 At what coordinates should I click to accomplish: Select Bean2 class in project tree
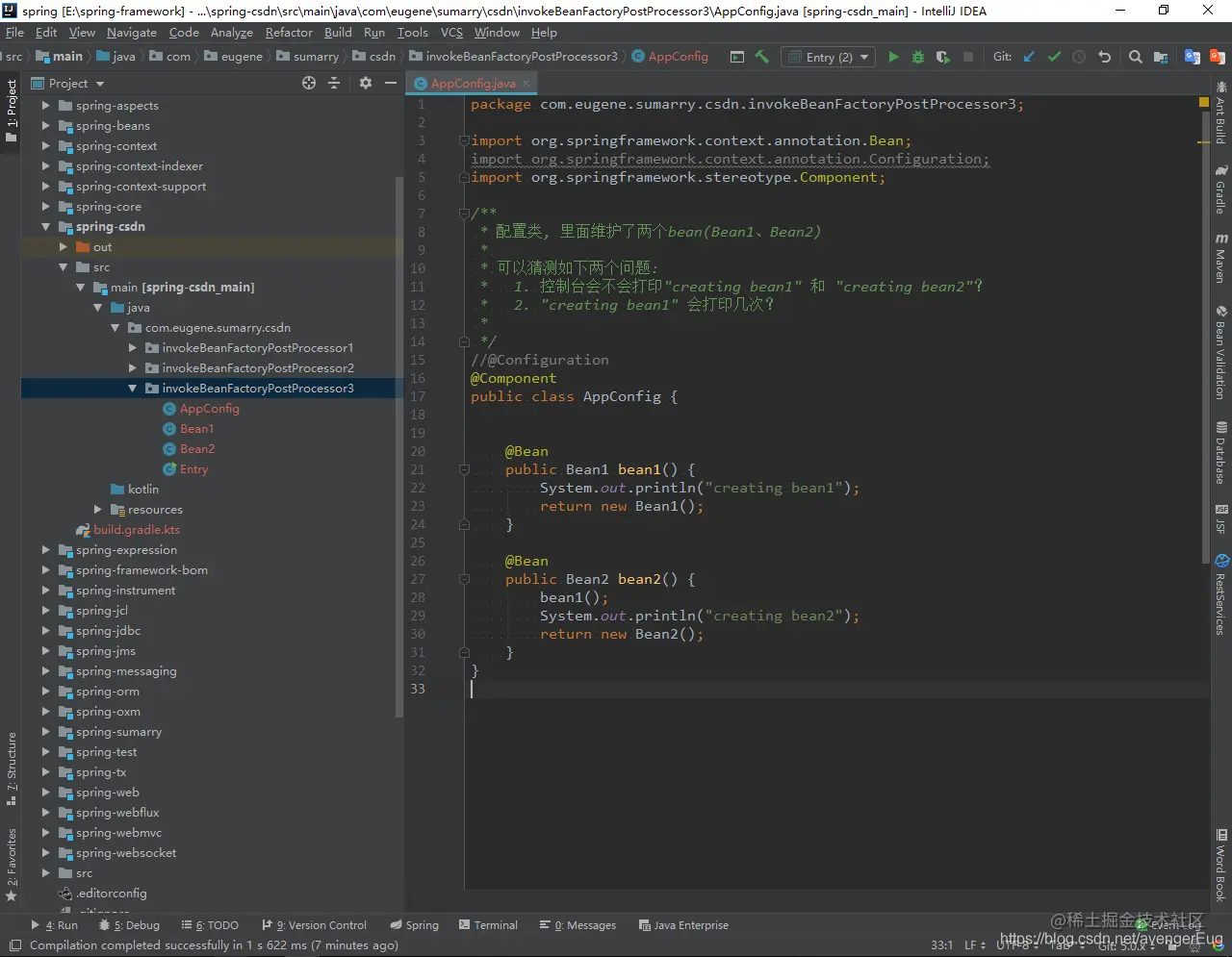coord(197,449)
